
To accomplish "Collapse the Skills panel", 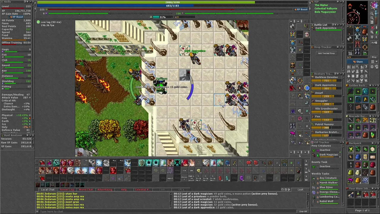I will (30, 2).
